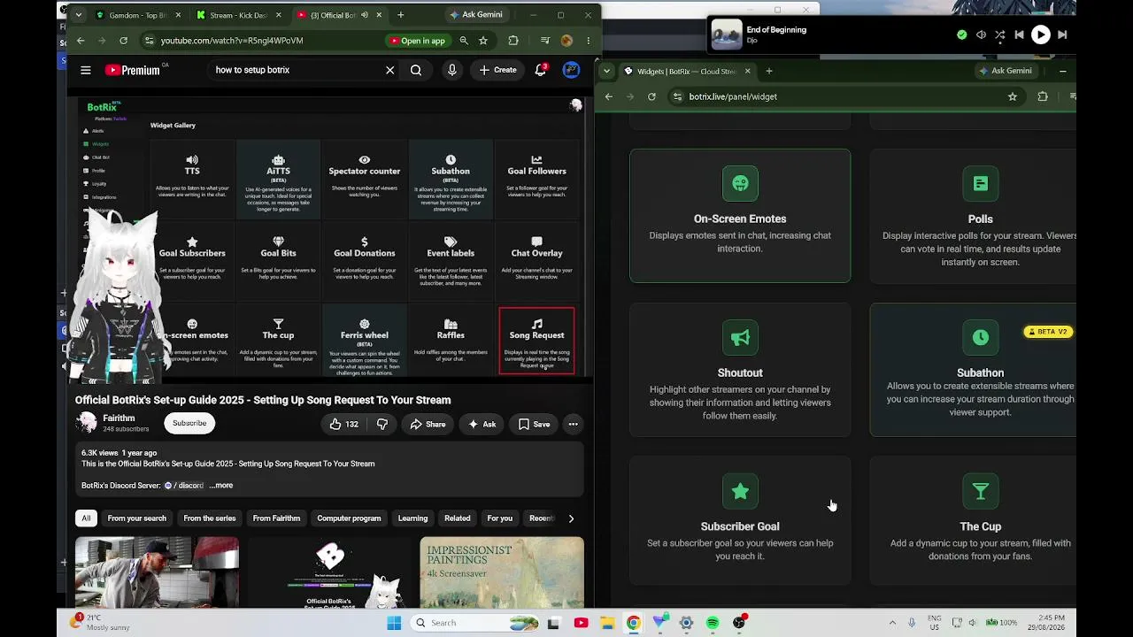The image size is (1133, 637).
Task: Ask about the video with Ask button
Action: 482,425
